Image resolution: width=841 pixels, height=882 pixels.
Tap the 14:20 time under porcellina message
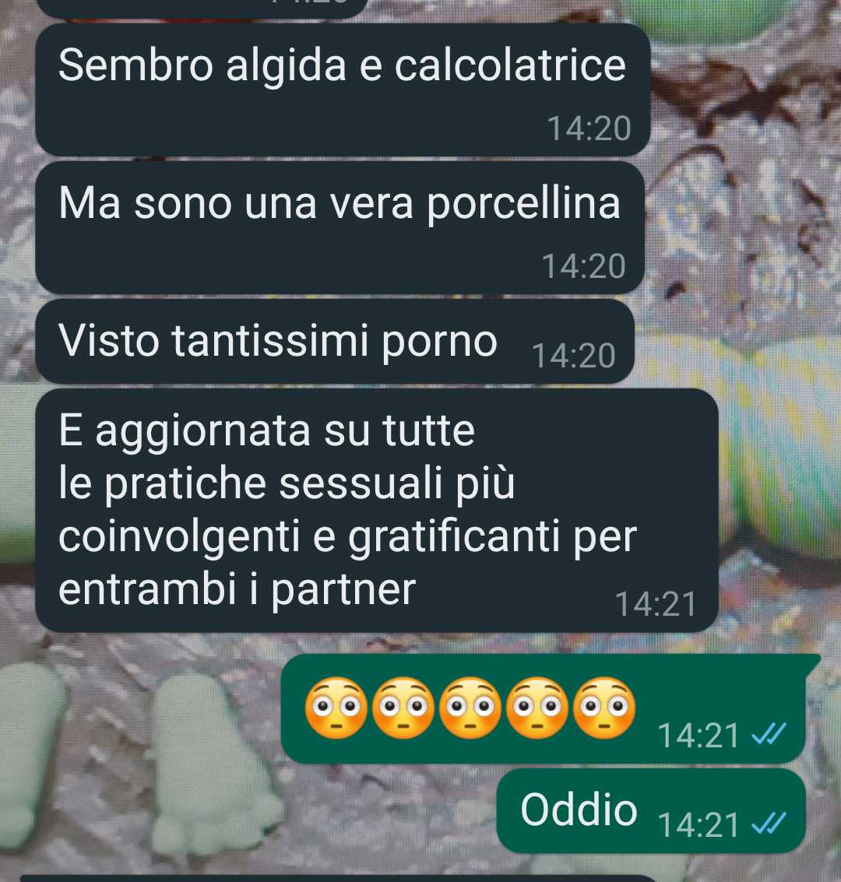(x=583, y=266)
